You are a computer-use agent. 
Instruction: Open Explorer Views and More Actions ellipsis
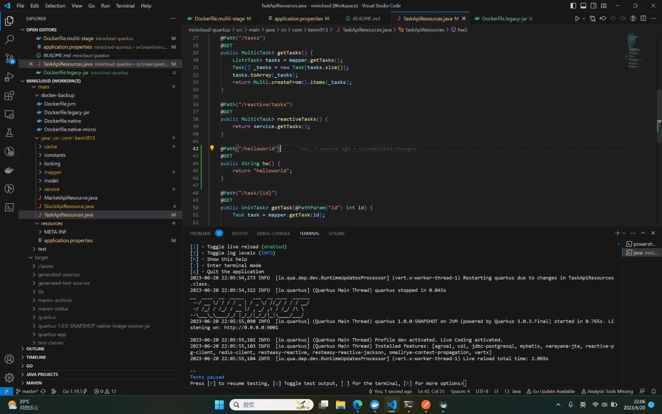point(173,18)
